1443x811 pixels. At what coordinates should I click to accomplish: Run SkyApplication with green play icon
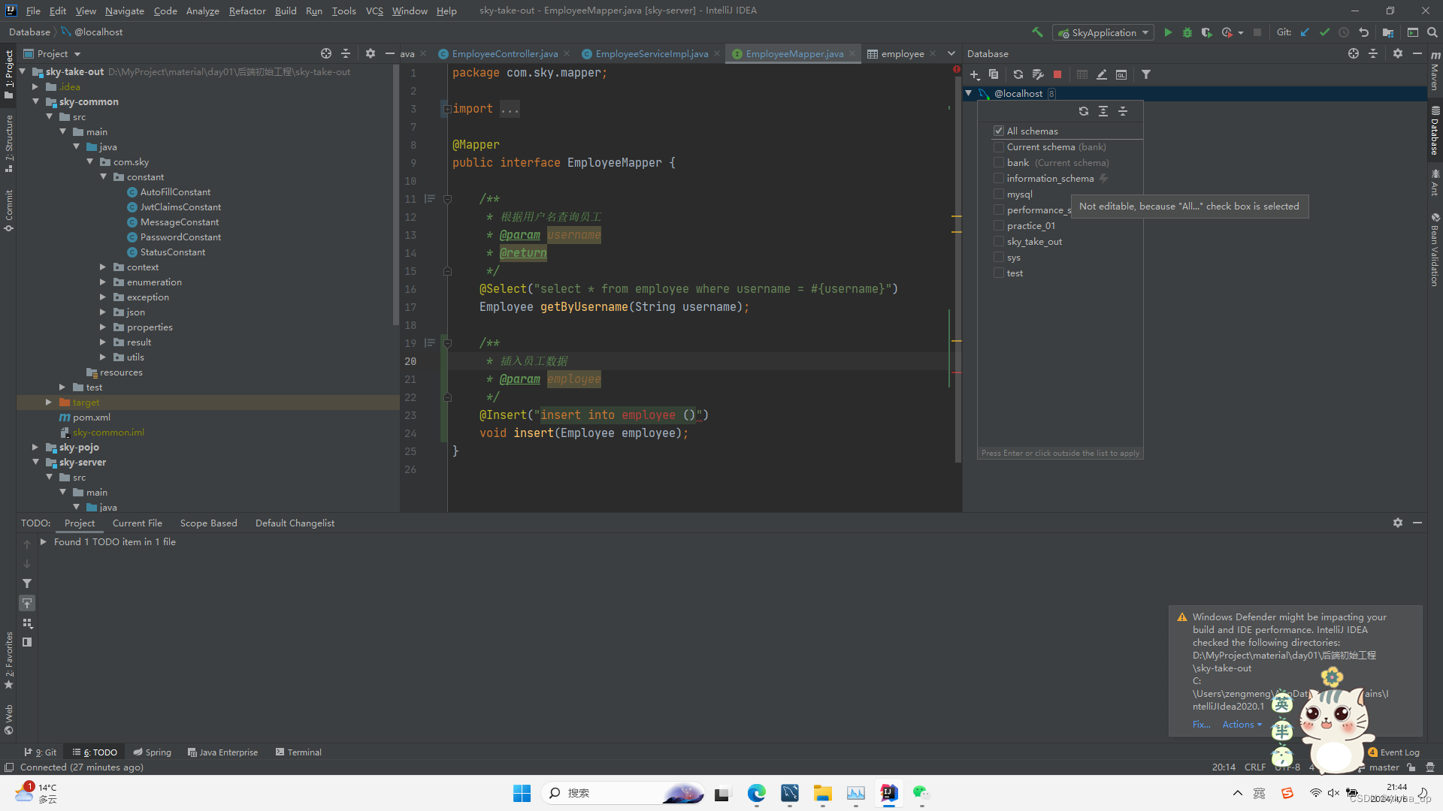(x=1168, y=32)
